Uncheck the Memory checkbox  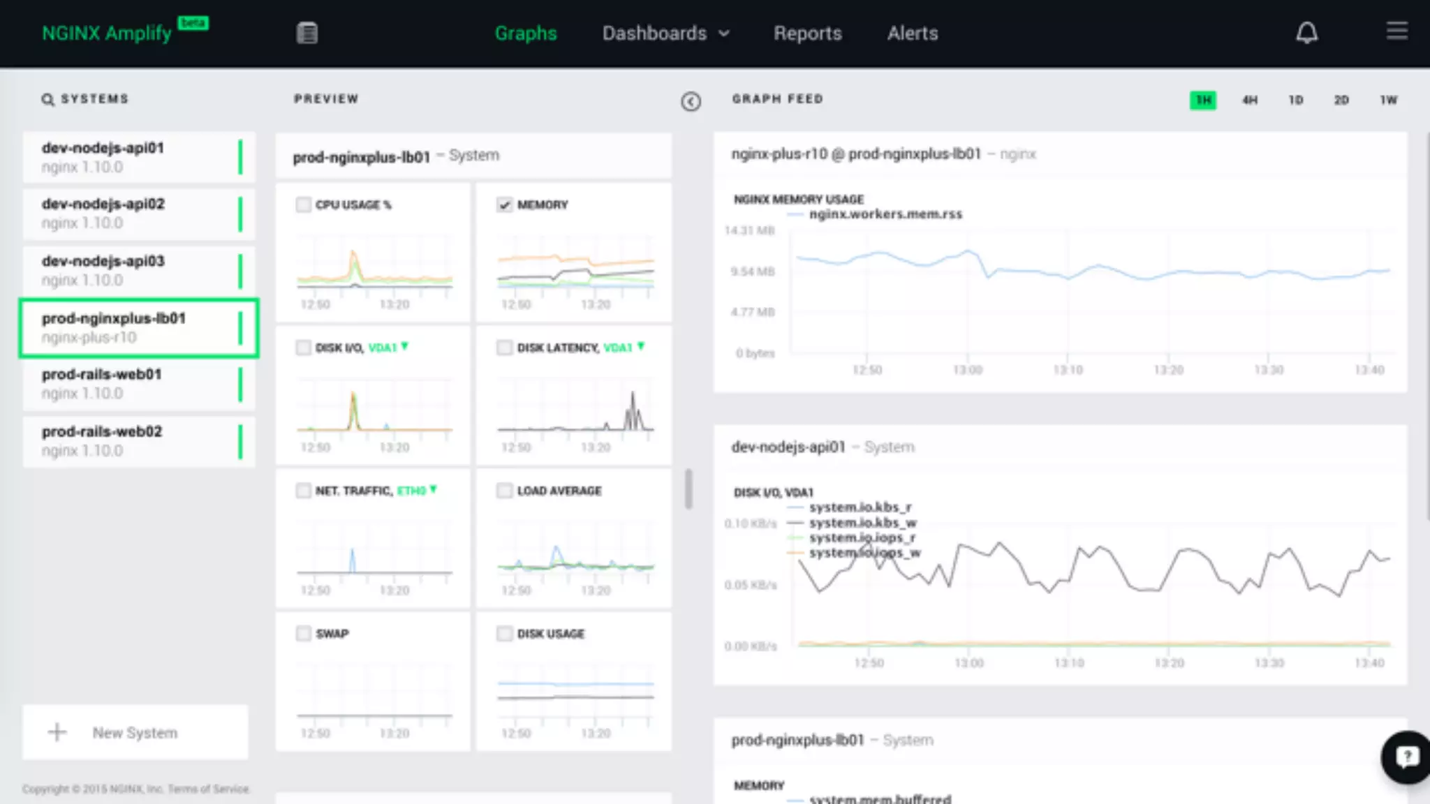505,204
